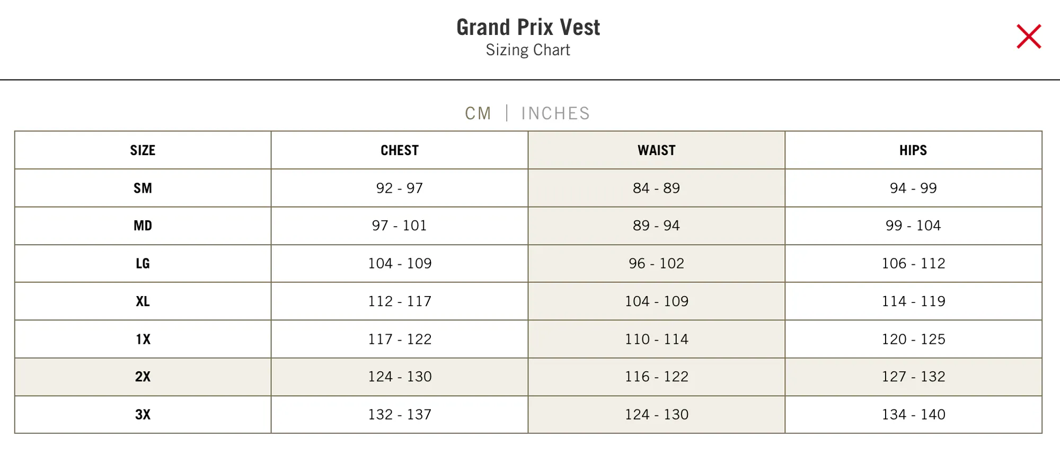Viewport: 1060px width, 474px height.
Task: Select the SM size row label
Action: pos(143,188)
